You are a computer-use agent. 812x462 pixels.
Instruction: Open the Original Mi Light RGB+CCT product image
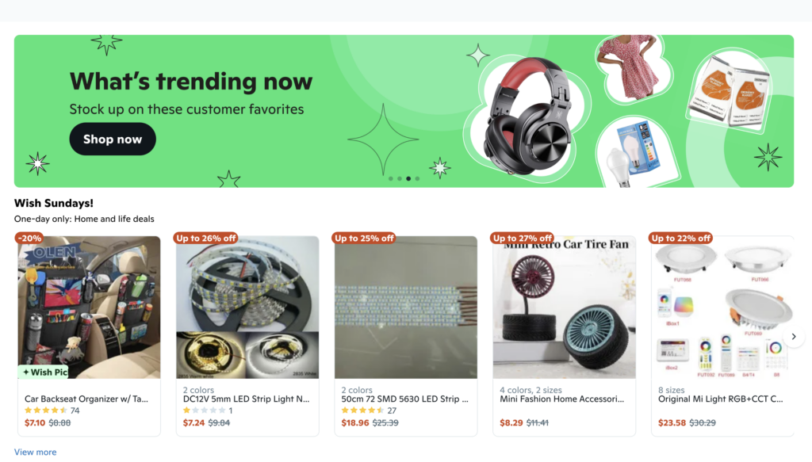[722, 307]
